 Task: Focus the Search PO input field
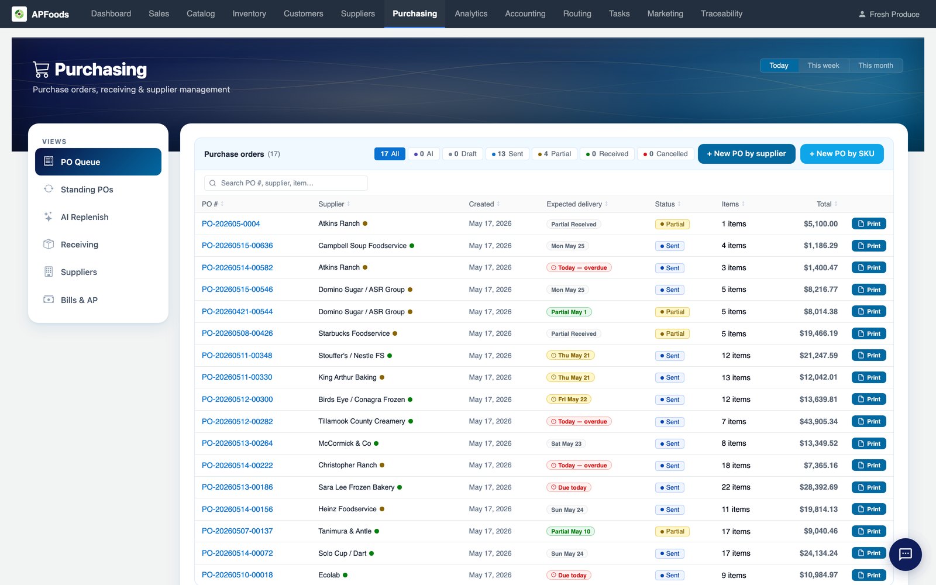pyautogui.click(x=286, y=183)
